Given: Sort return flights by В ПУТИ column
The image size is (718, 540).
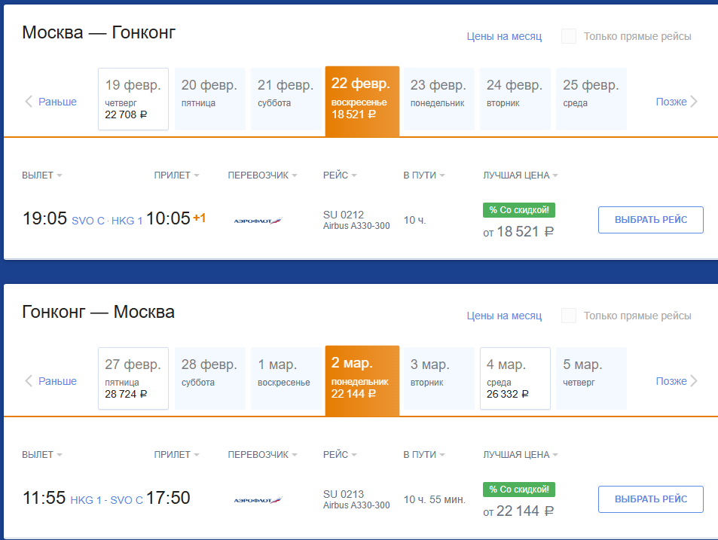Looking at the screenshot, I should point(424,454).
